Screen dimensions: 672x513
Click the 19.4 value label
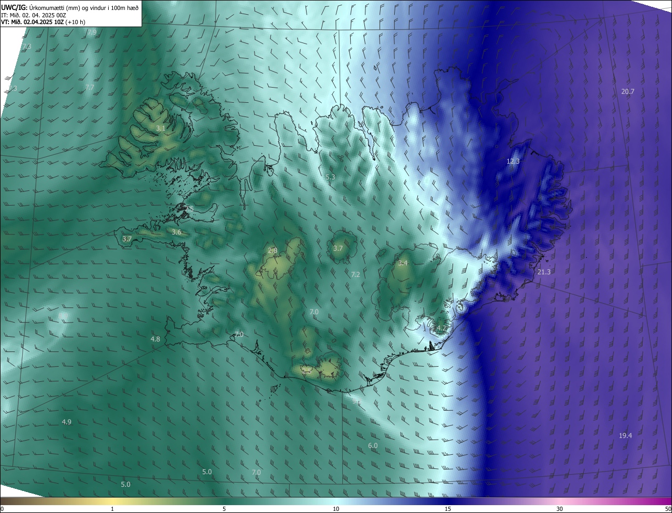(x=625, y=436)
